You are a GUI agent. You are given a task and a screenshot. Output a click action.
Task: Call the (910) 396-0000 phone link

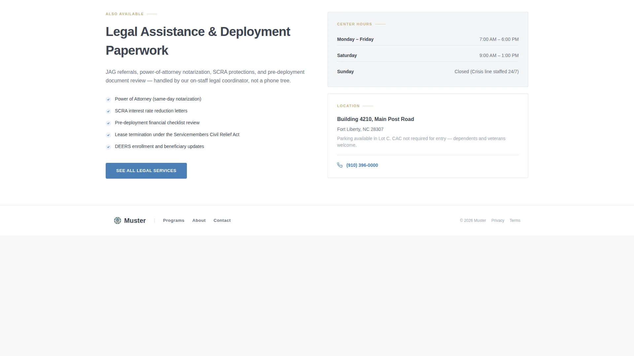(x=362, y=165)
